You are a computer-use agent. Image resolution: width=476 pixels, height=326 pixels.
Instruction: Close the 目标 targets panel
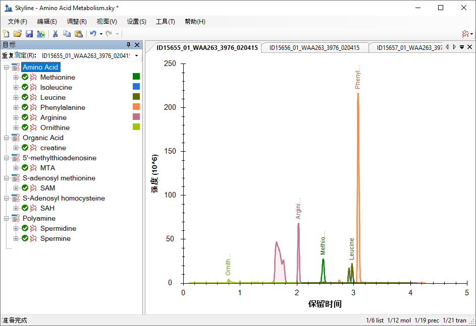pos(137,45)
